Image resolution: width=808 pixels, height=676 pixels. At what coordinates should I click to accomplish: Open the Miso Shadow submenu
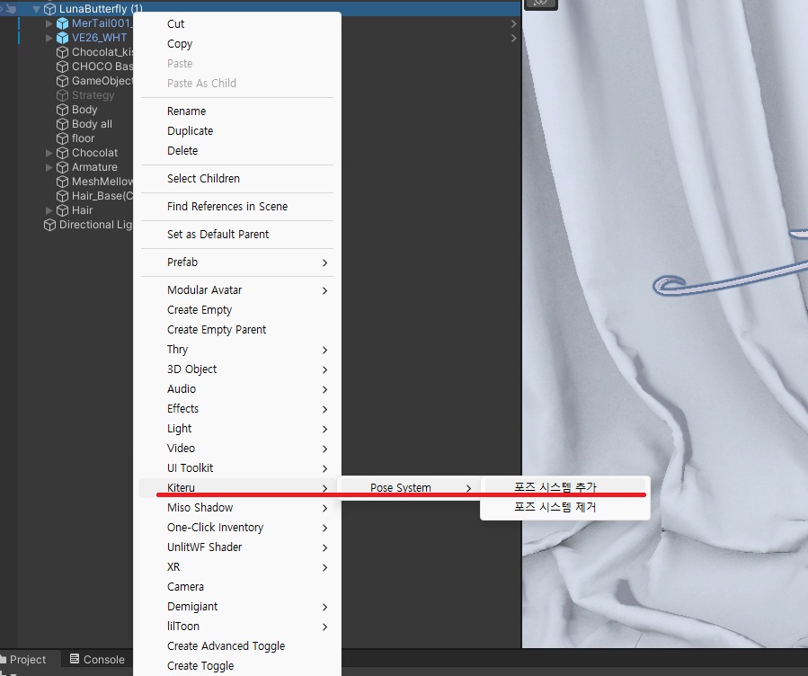point(237,508)
